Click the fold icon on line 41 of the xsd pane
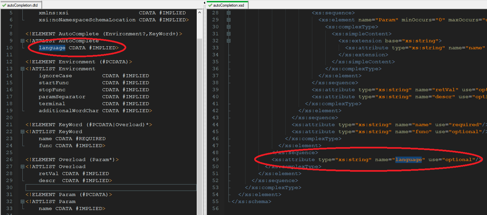Screen dimensions: 487x215 (228, 104)
